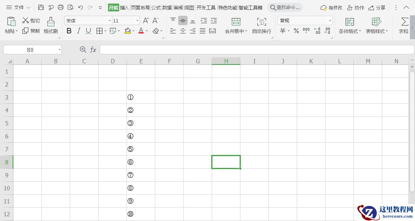Open the File (文件) menu
The width and height of the screenshot is (415, 221).
pos(18,7)
